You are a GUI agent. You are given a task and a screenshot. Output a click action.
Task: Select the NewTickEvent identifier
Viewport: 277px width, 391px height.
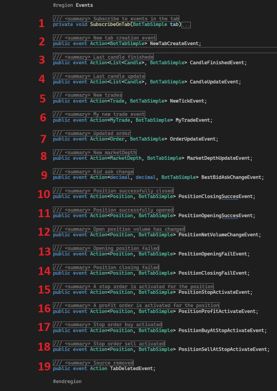pos(187,101)
